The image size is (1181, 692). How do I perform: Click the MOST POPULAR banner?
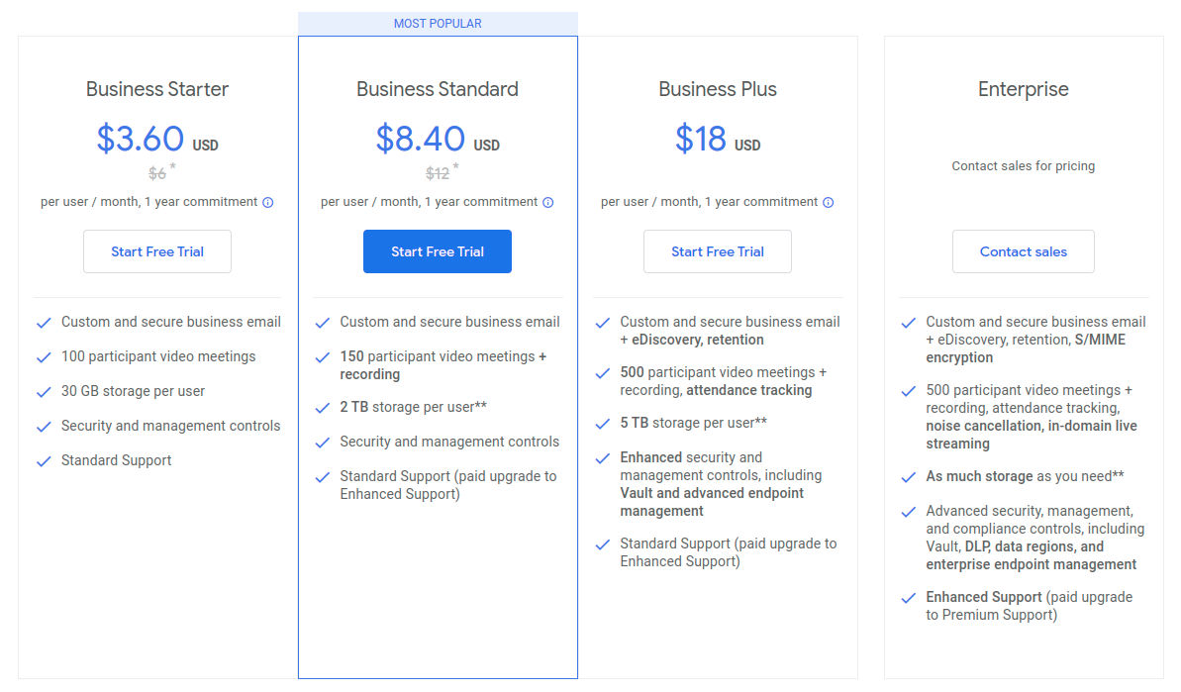(438, 24)
